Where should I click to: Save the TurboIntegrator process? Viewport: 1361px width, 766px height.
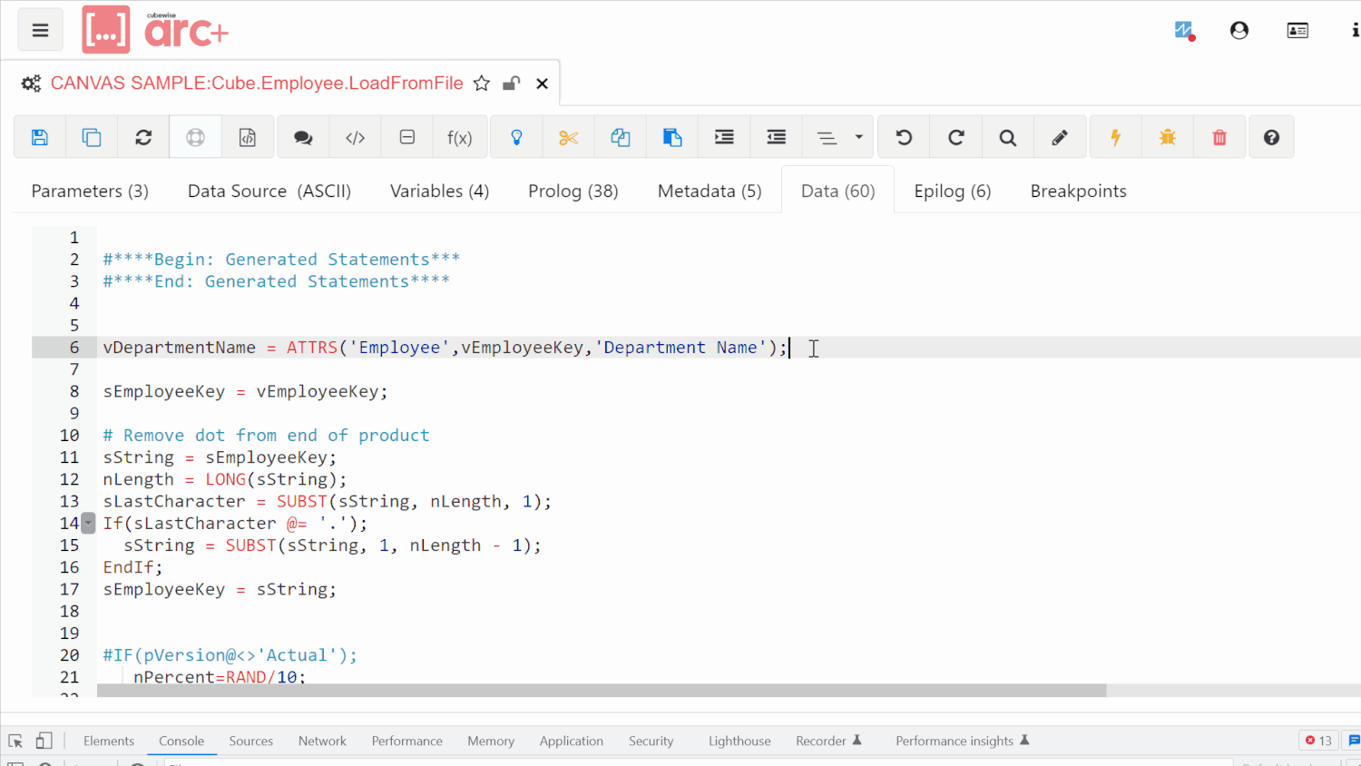[39, 136]
